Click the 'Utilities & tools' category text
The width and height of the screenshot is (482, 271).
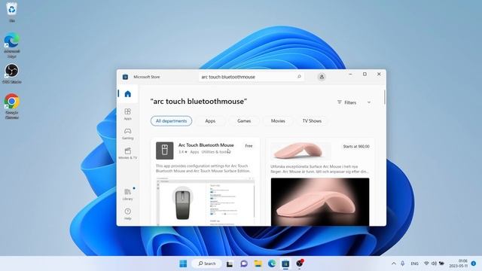pyautogui.click(x=215, y=152)
